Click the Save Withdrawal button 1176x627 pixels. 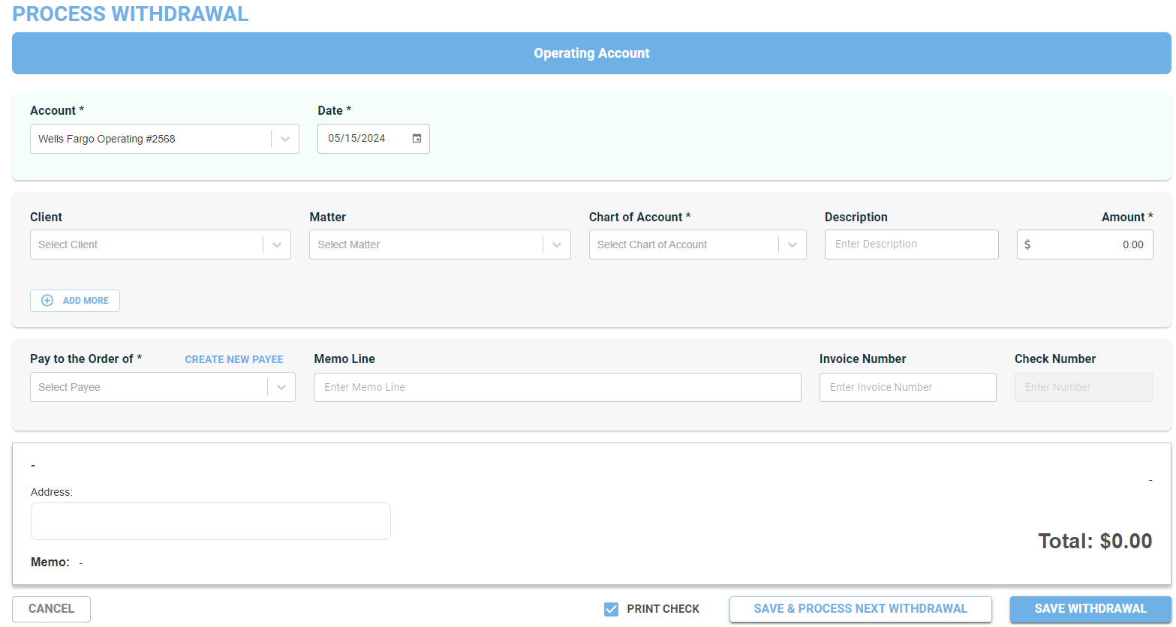[x=1090, y=609]
